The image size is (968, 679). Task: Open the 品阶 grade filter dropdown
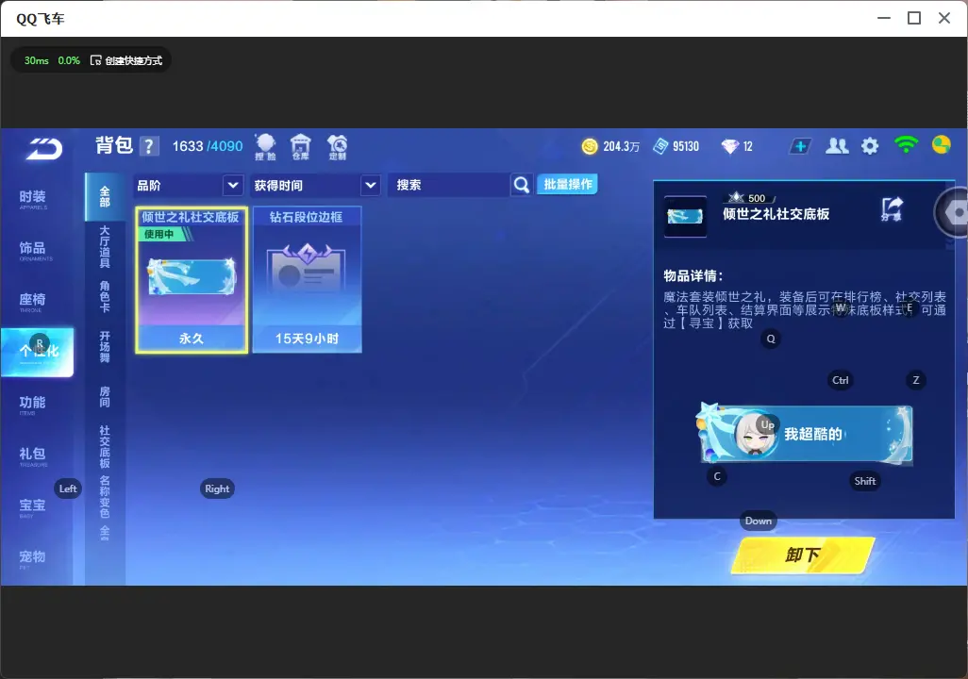(188, 185)
